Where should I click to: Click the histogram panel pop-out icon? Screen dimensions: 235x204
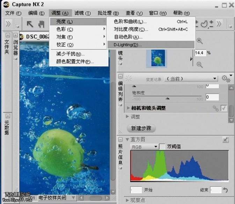(x=226, y=139)
